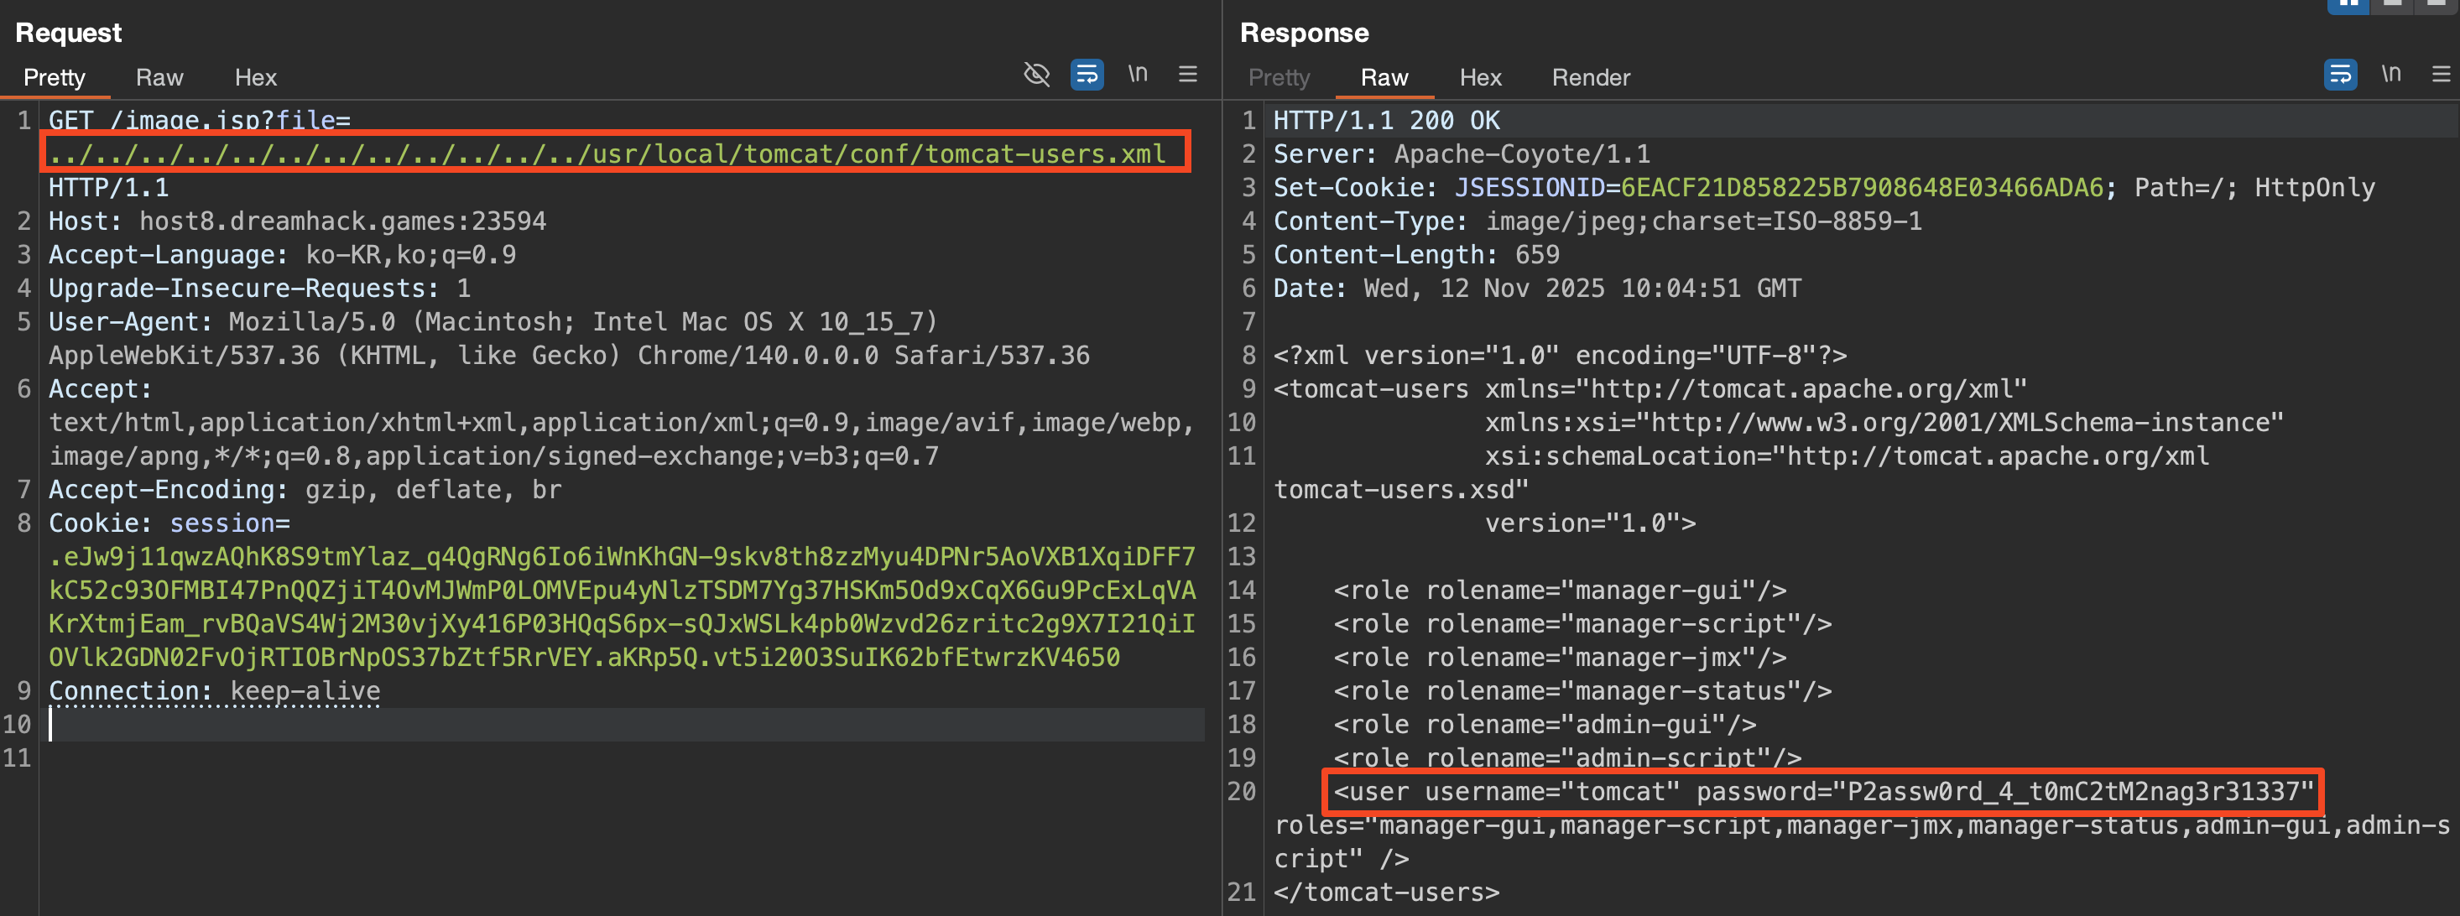2460x916 pixels.
Task: Switch Request view to Raw tab
Action: pos(159,77)
